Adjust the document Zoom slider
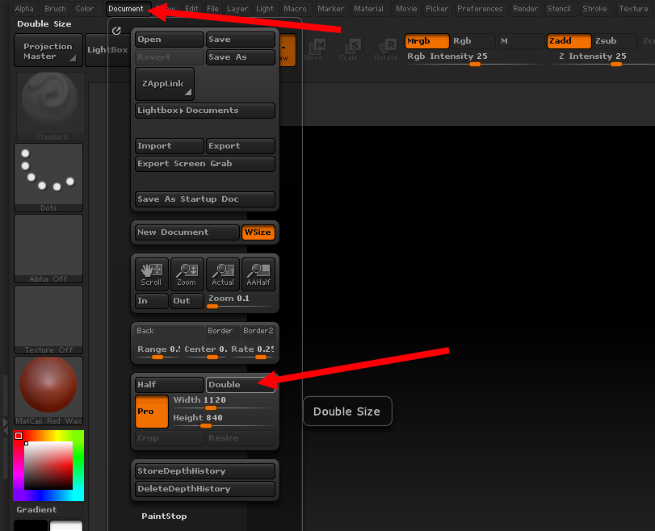 241,301
